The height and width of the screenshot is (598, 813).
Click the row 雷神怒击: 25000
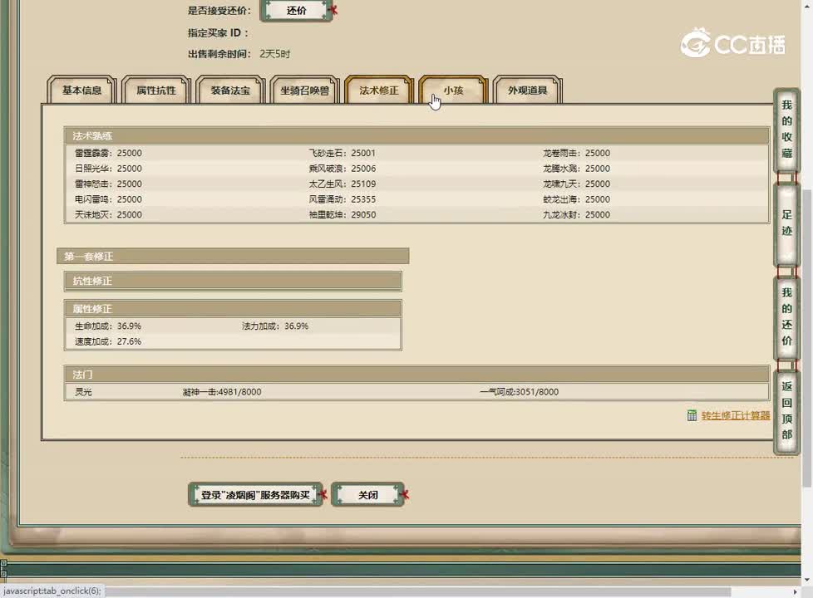pos(108,184)
